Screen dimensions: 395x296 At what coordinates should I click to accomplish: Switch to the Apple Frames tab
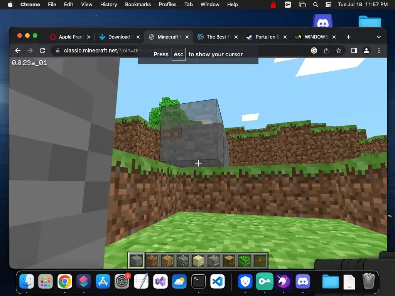point(71,37)
